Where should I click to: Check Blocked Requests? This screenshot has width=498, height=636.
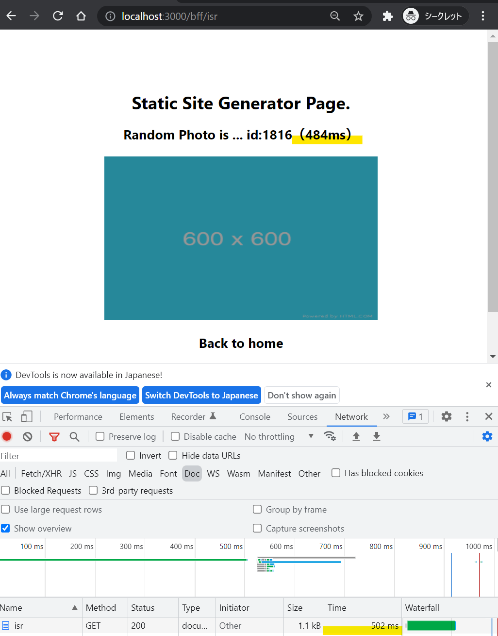click(x=5, y=490)
